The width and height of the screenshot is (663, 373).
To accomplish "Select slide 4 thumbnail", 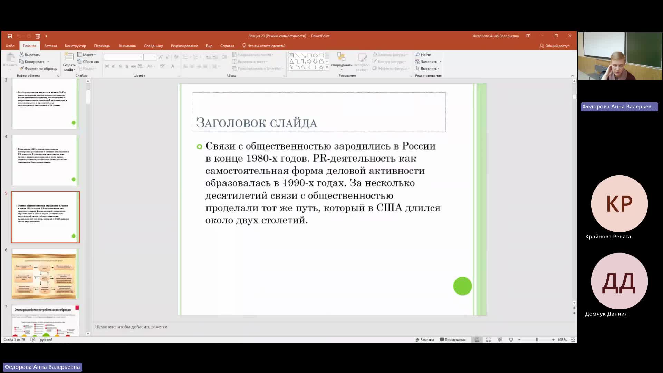I will tap(45, 161).
